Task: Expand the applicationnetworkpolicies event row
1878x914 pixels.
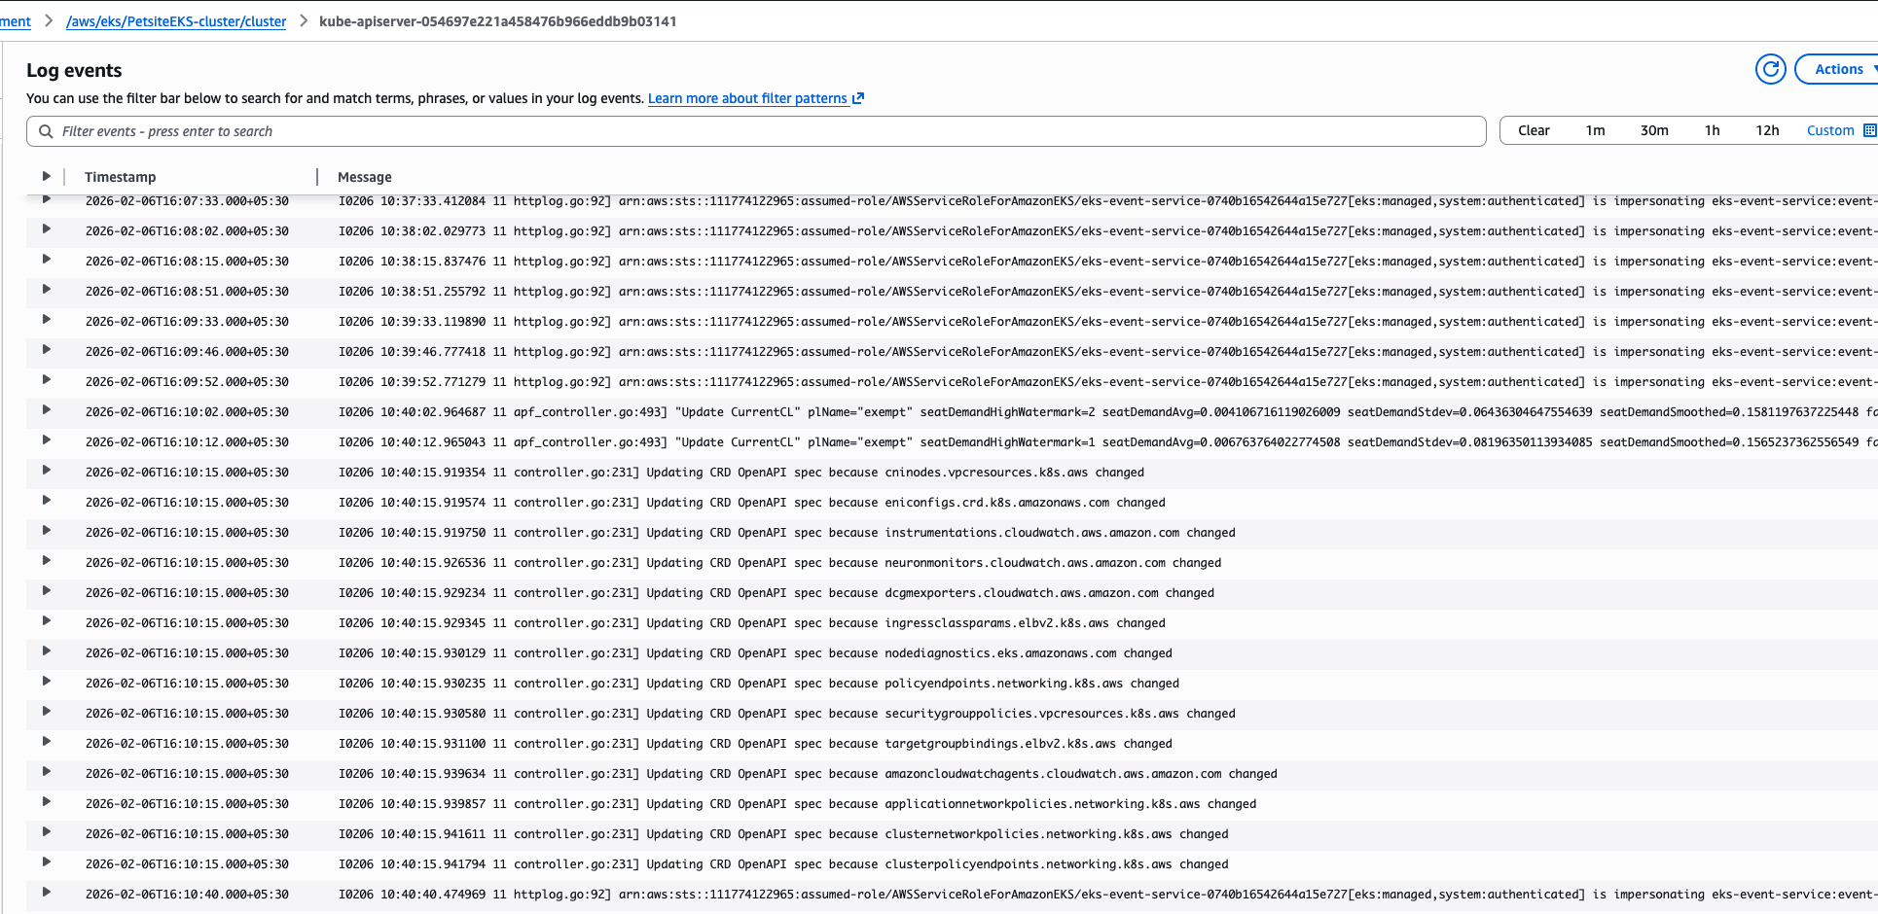Action: [46, 802]
